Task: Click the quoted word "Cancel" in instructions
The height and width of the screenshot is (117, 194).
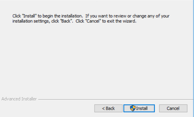Action: [93, 21]
